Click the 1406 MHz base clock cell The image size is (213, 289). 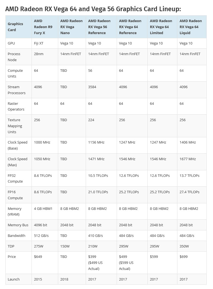click(x=188, y=142)
